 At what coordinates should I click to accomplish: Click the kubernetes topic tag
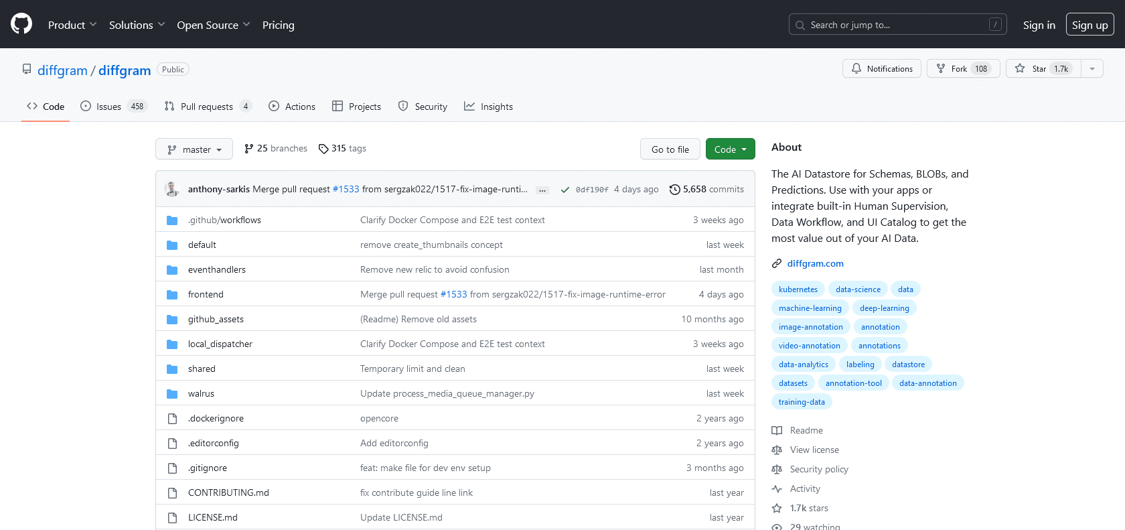pos(798,289)
